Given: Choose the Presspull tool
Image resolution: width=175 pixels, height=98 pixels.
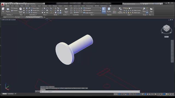Looking at the screenshot, I should tap(14, 10).
